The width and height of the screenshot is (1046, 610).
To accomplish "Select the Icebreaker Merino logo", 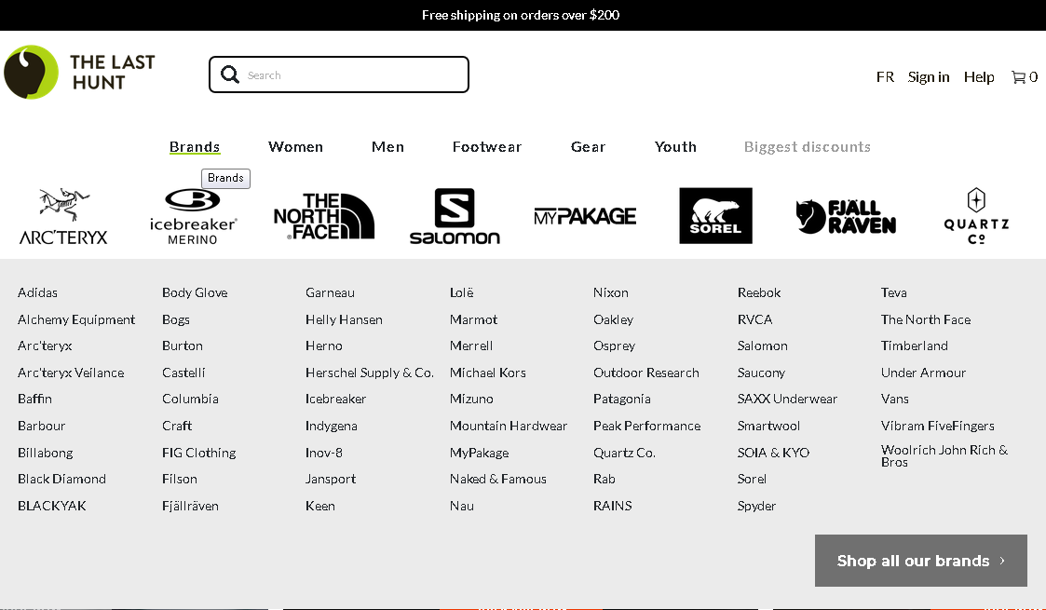I will [193, 216].
